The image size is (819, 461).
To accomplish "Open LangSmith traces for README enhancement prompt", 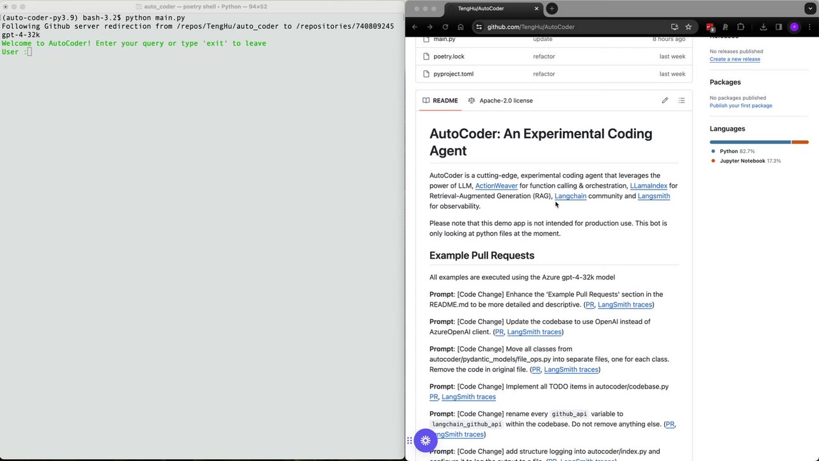I will click(624, 305).
